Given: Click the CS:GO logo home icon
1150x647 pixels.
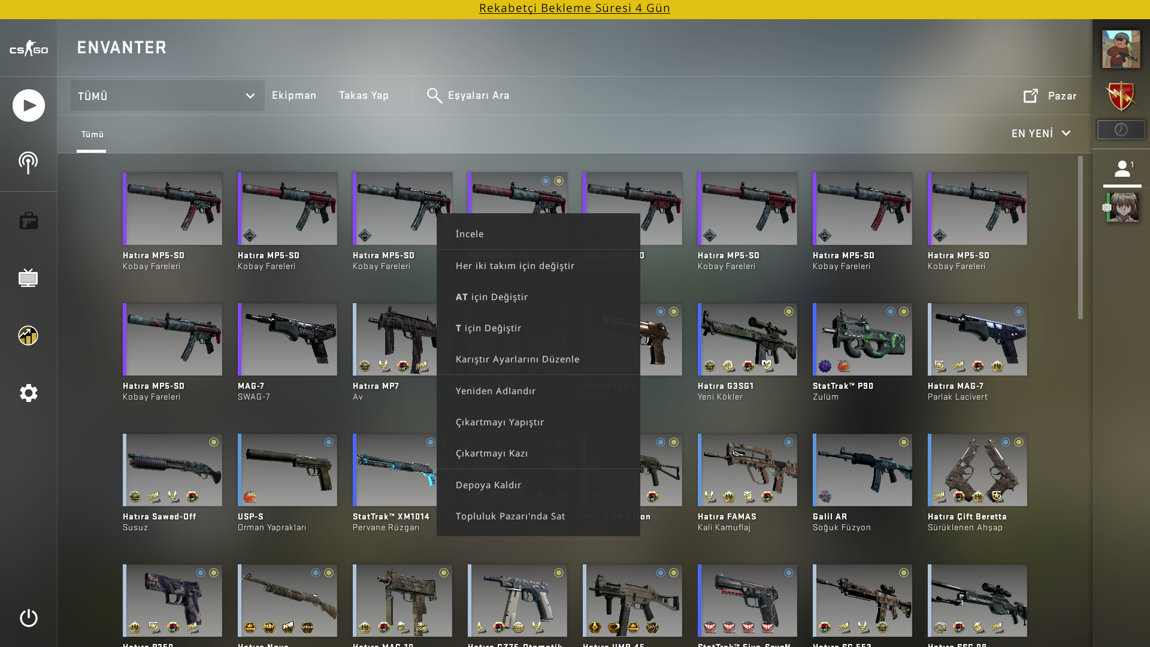Looking at the screenshot, I should (x=28, y=49).
